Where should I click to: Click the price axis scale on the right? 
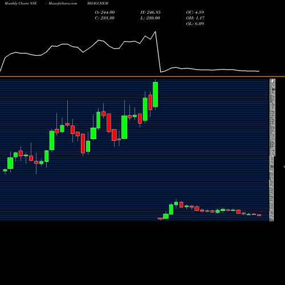point(272,150)
